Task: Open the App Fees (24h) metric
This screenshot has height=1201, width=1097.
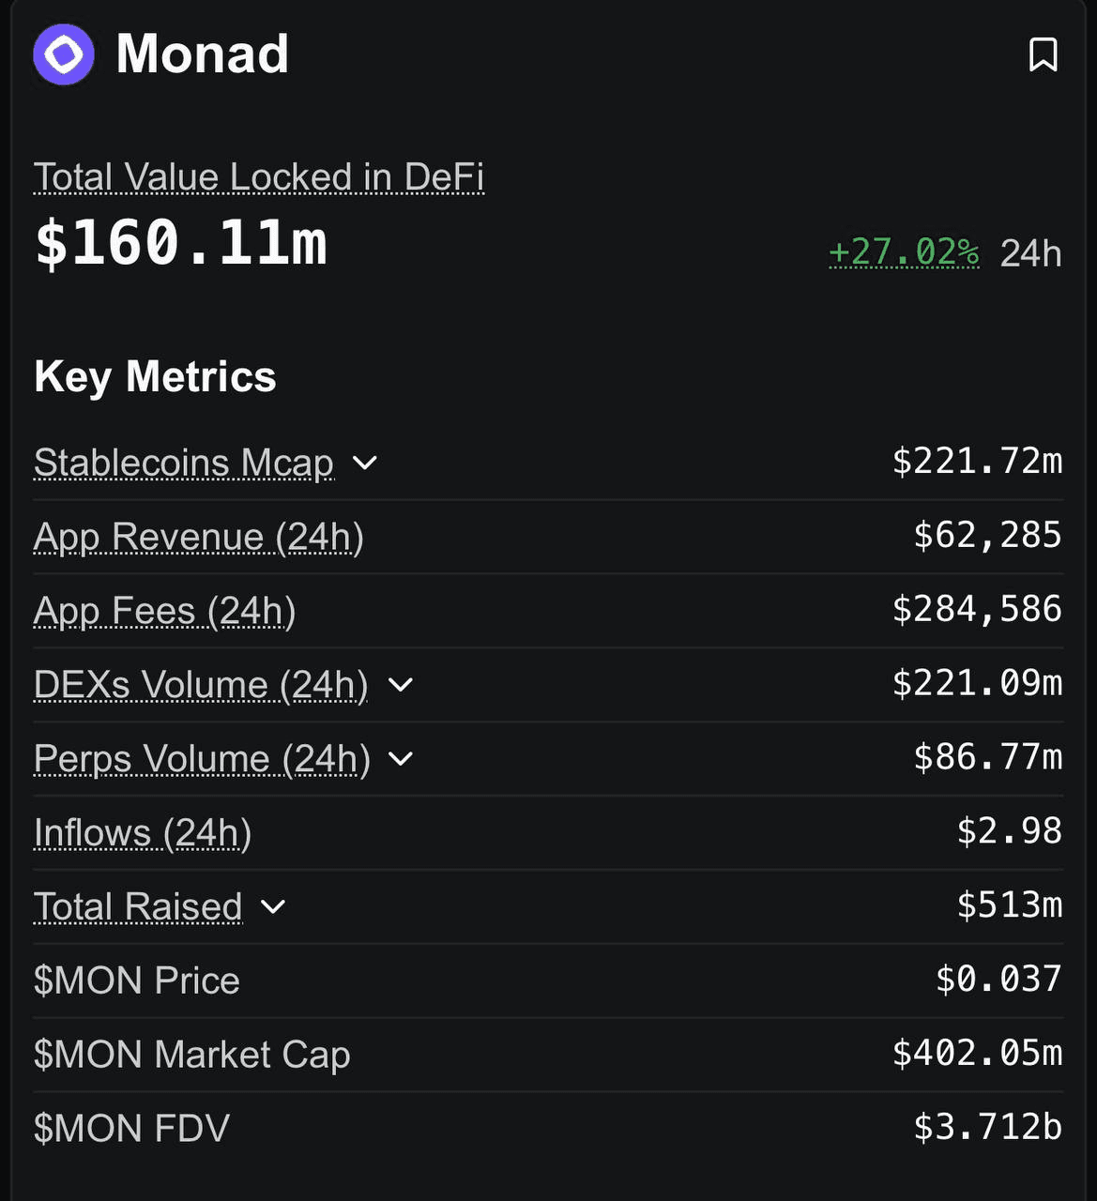Action: (164, 611)
